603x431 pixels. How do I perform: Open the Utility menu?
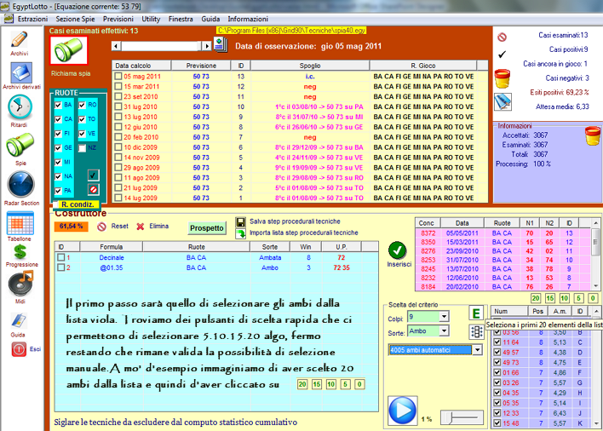151,19
